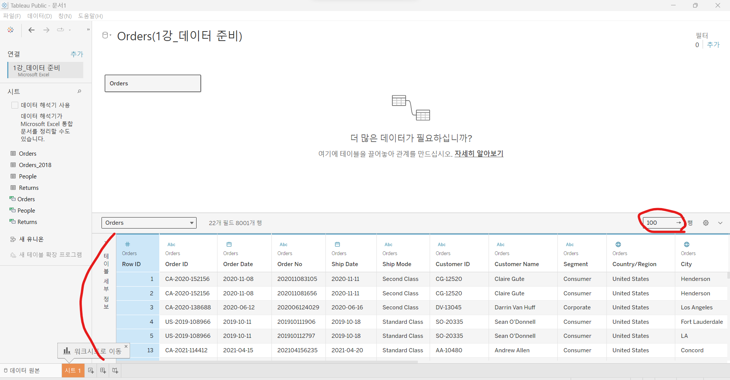
Task: Apply row count with the arrow icon
Action: pyautogui.click(x=679, y=223)
